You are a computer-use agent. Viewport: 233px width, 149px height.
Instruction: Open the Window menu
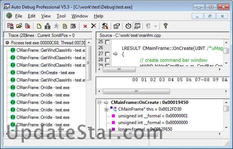click(x=80, y=16)
